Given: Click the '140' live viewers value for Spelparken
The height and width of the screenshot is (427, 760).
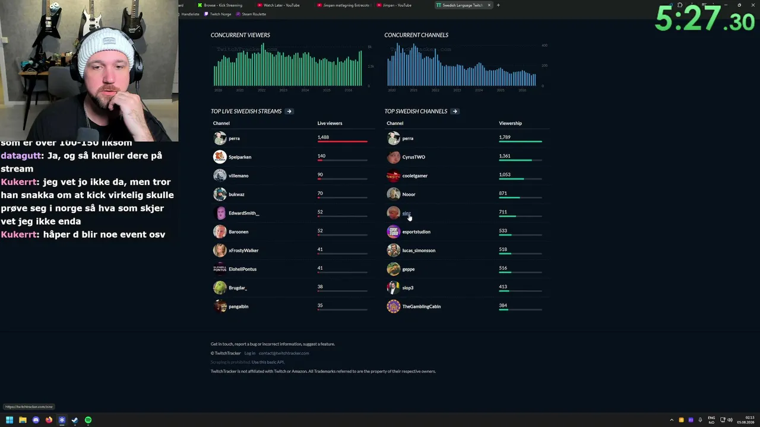Looking at the screenshot, I should tap(321, 156).
